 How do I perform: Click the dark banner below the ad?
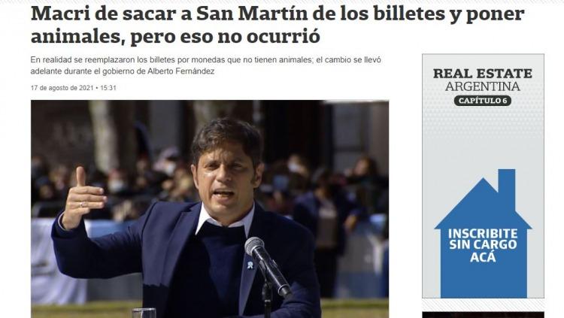(483, 315)
